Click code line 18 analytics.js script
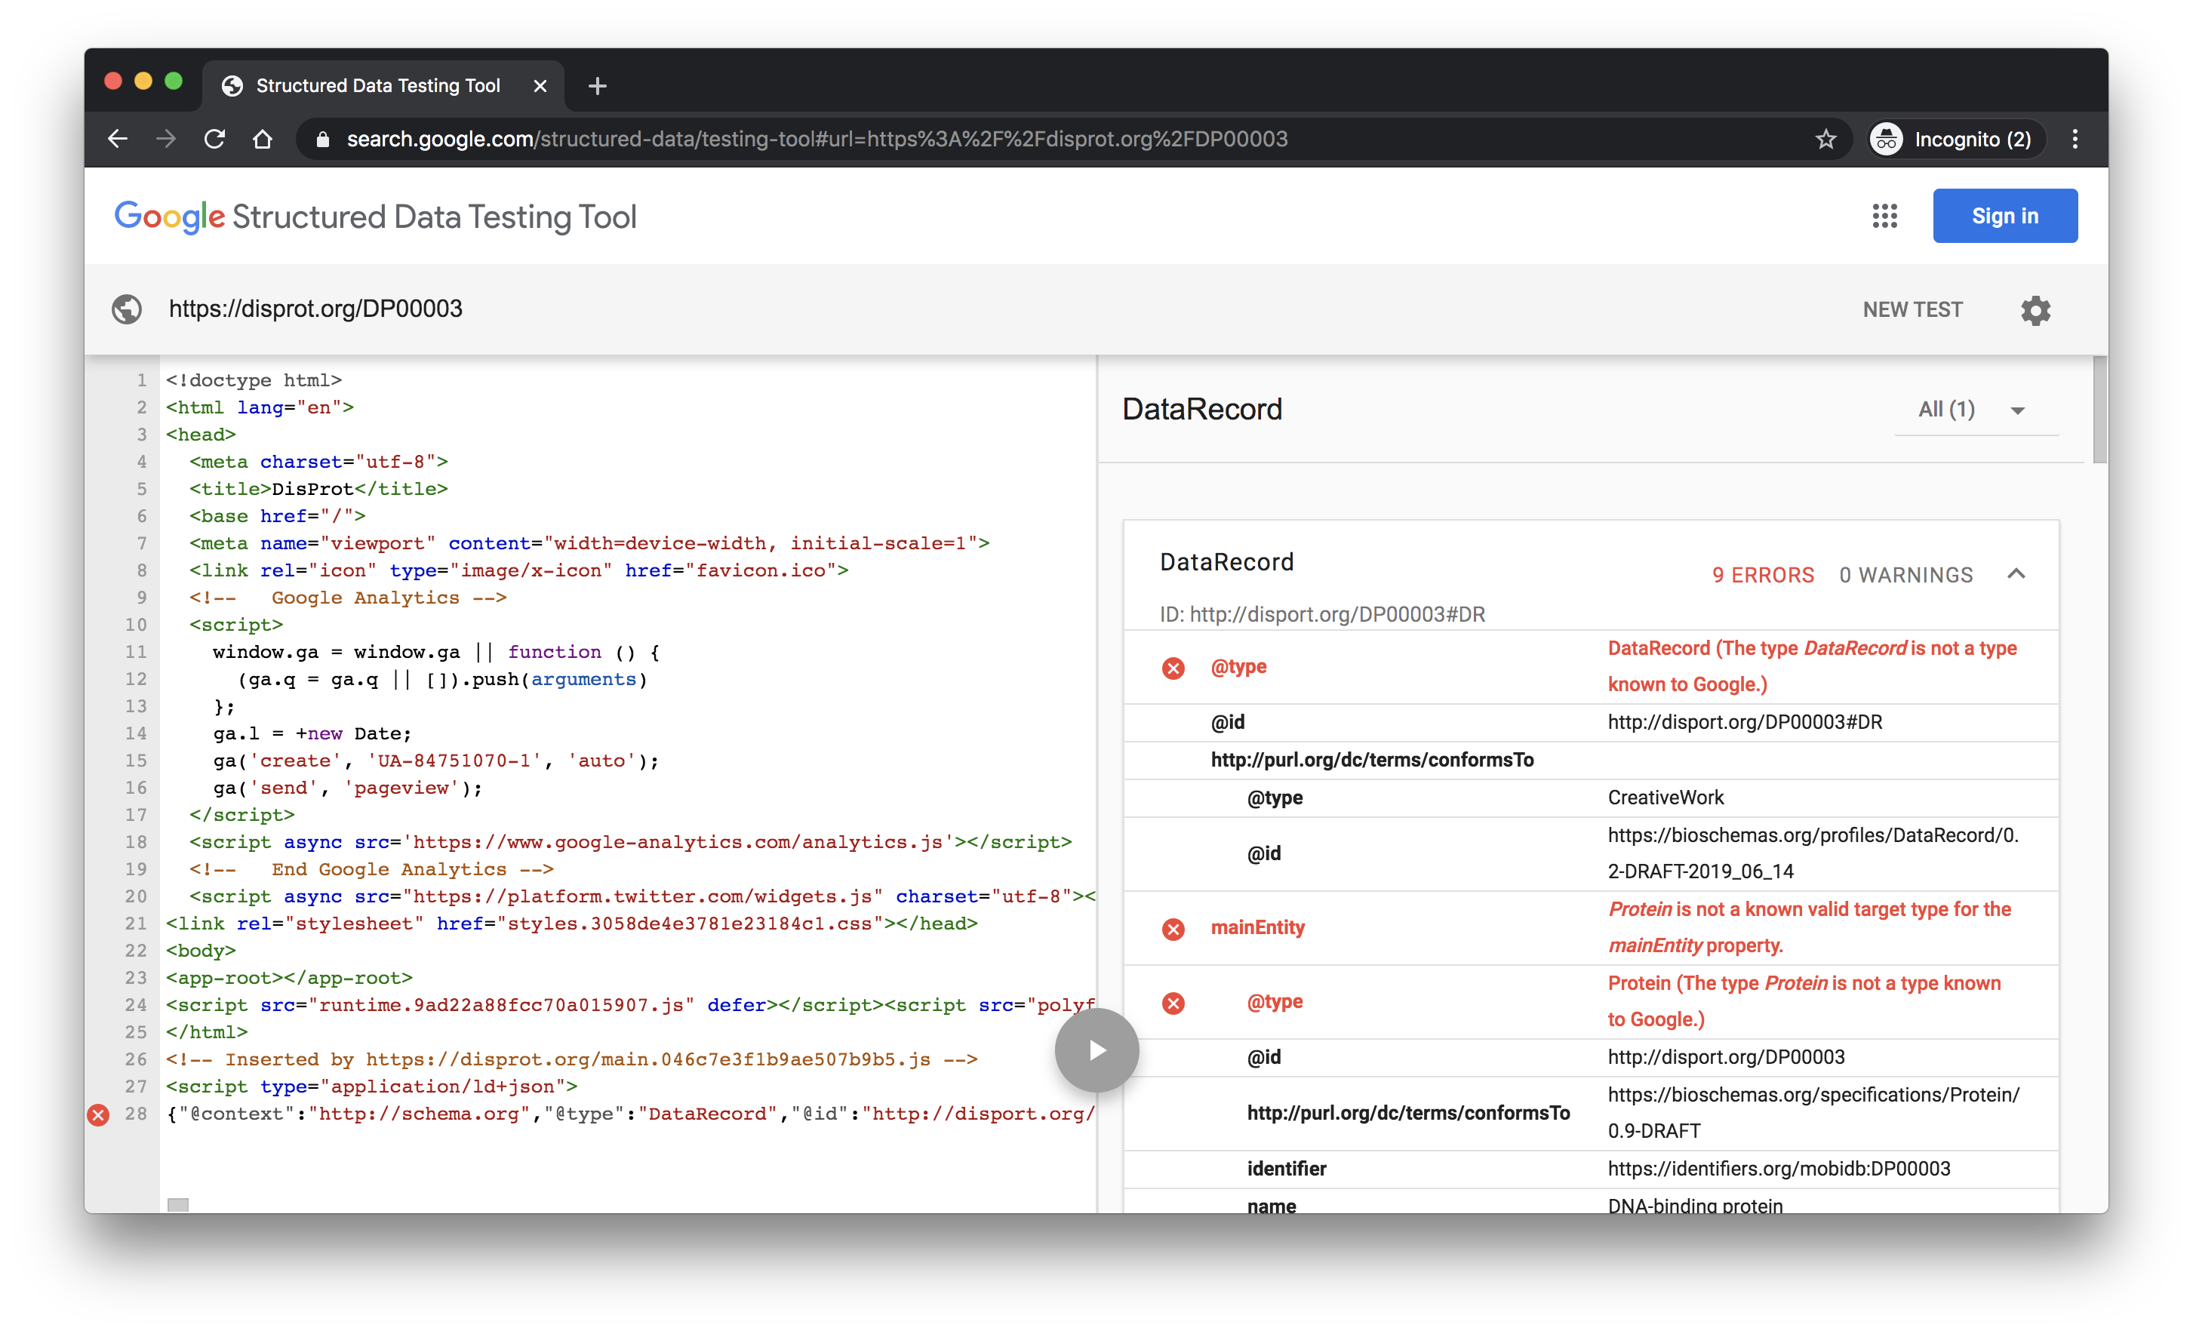The height and width of the screenshot is (1334, 2193). pyautogui.click(x=630, y=842)
